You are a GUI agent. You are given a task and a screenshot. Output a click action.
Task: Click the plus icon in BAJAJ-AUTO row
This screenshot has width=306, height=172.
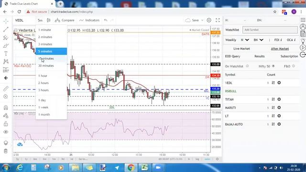coord(279,124)
